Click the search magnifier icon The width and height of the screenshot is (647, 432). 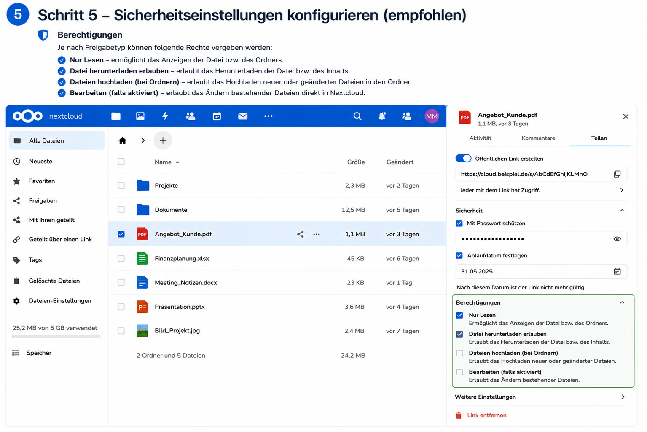tap(357, 116)
